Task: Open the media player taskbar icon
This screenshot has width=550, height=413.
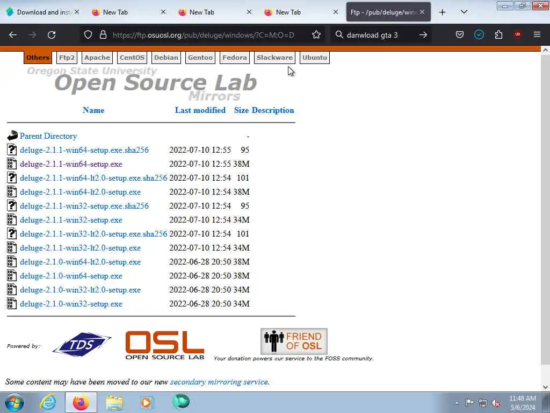Action: pos(147,402)
